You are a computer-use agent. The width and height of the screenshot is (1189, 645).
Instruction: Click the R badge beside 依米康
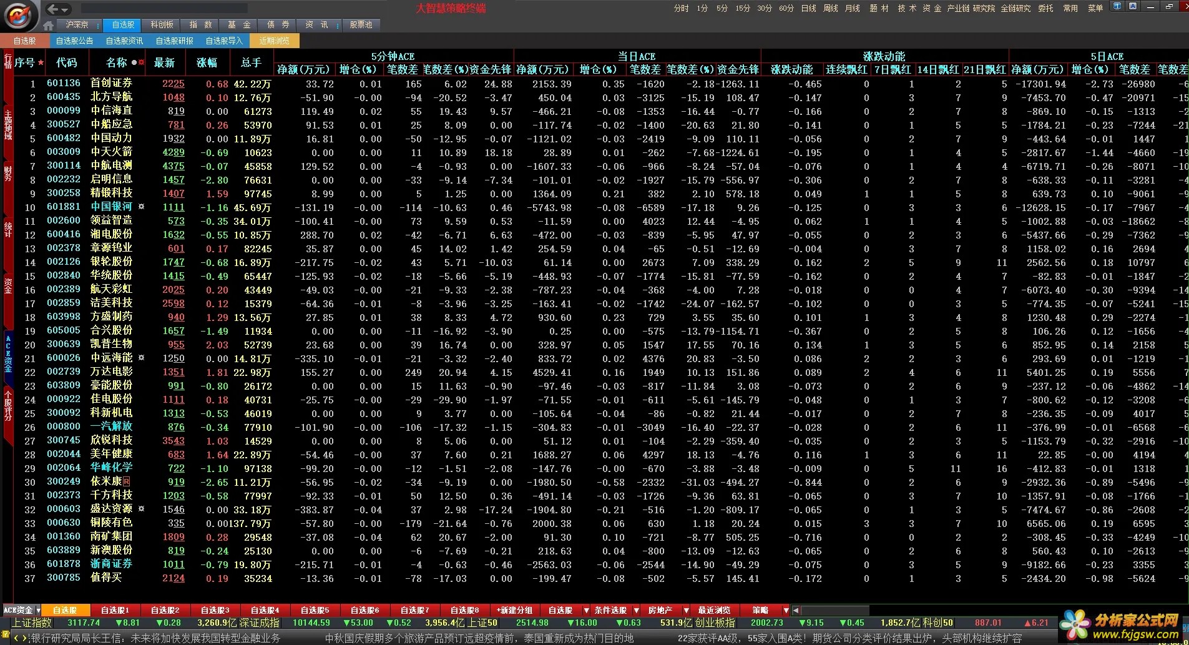pyautogui.click(x=127, y=481)
